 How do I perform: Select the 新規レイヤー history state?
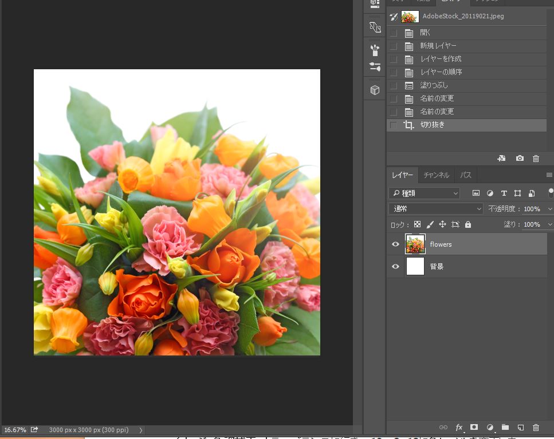point(466,46)
